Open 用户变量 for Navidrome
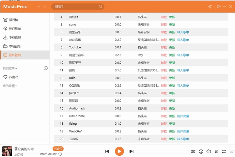This screenshot has height=157, width=235. [x=183, y=116]
